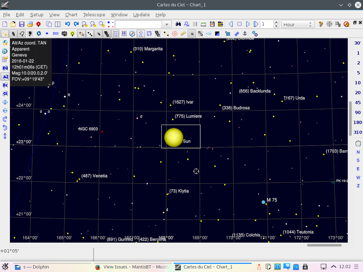Image resolution: width=363 pixels, height=272 pixels.
Task: Create a new chart with the blank page icon
Action: click(5, 24)
